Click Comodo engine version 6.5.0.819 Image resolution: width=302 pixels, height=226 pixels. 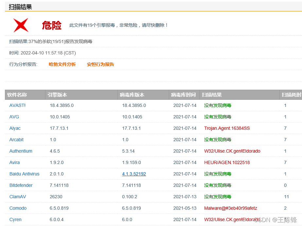point(59,208)
